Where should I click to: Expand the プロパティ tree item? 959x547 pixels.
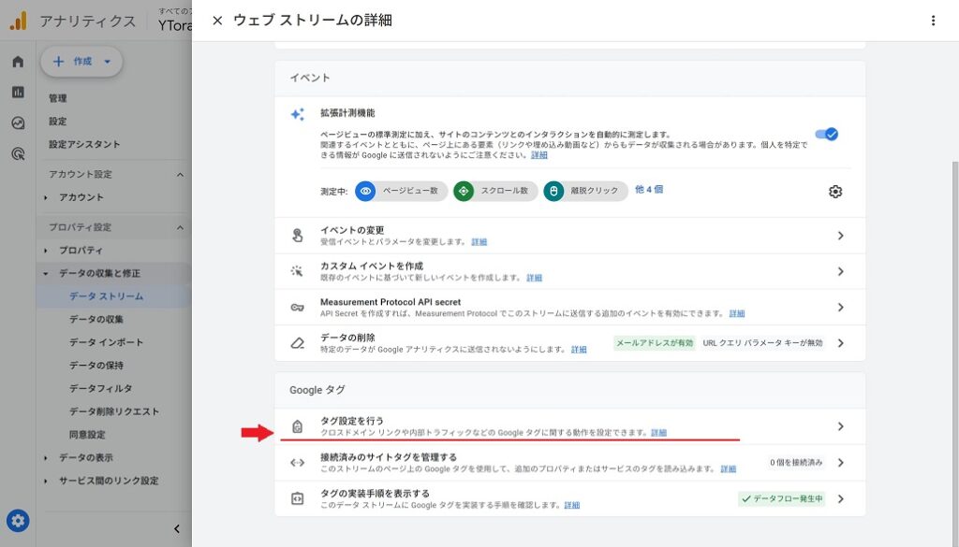(46, 251)
